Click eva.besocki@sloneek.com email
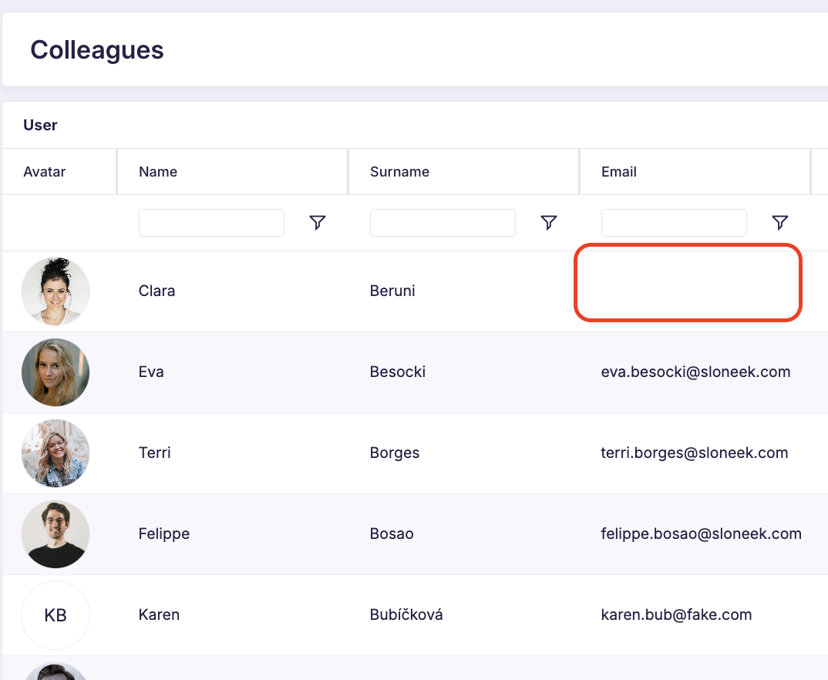Viewport: 828px width, 680px height. [695, 372]
